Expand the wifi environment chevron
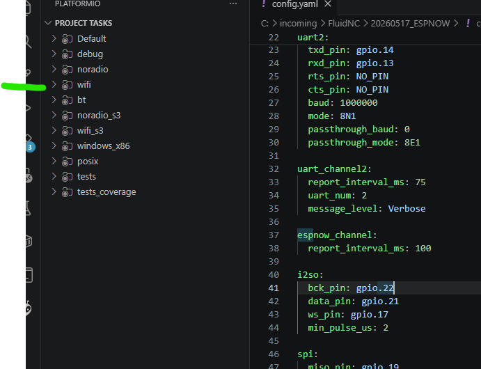Viewport: 481px width, 369px height. [x=54, y=84]
